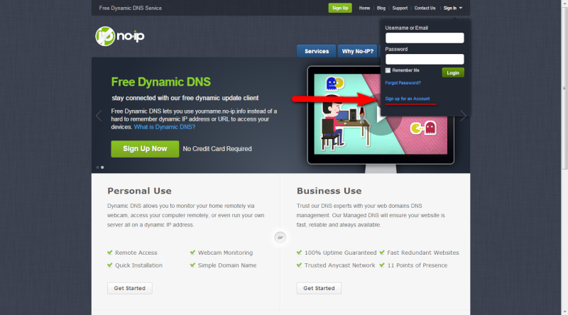Focus the Username or Email field

(x=425, y=38)
